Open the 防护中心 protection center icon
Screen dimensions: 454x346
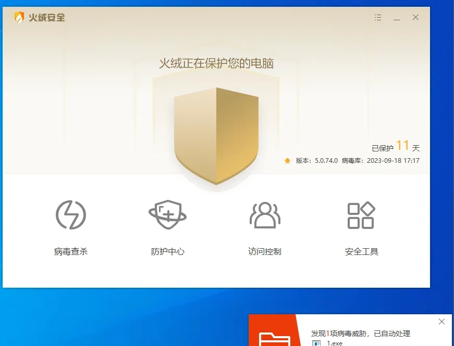[x=168, y=214]
